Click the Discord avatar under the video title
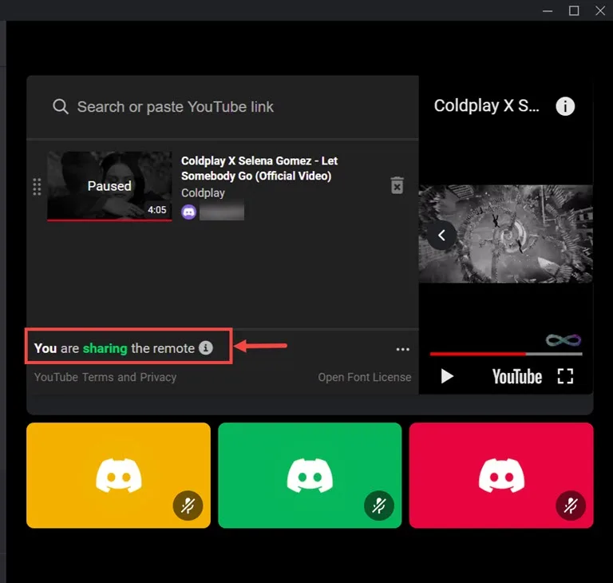This screenshot has width=613, height=583. 189,212
